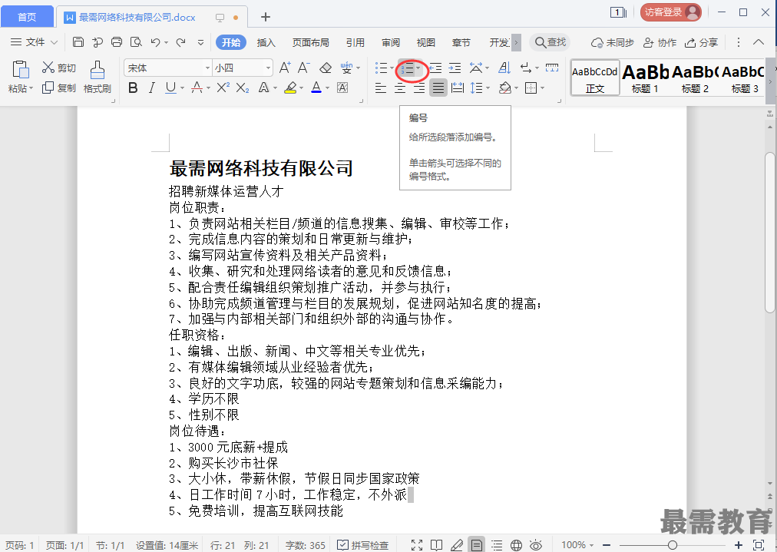Click the Undo arrow icon
The height and width of the screenshot is (552, 777).
click(x=156, y=42)
